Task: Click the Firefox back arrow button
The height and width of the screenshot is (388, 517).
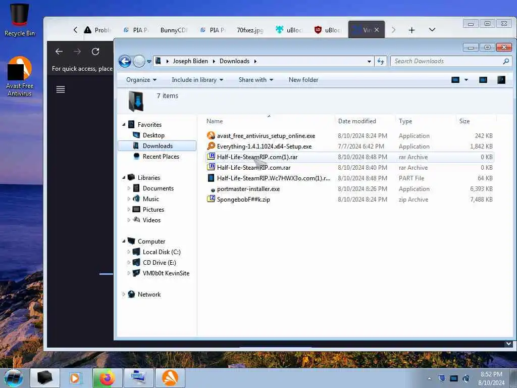Action: (59, 52)
